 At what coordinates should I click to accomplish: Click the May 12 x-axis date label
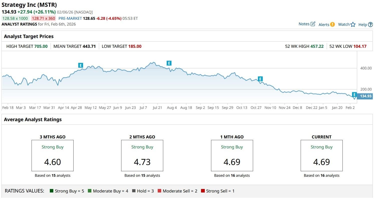(91, 108)
